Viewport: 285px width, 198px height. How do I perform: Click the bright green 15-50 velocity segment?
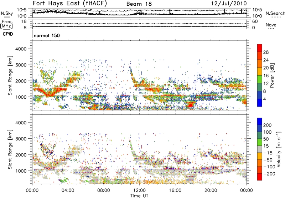click(260, 142)
